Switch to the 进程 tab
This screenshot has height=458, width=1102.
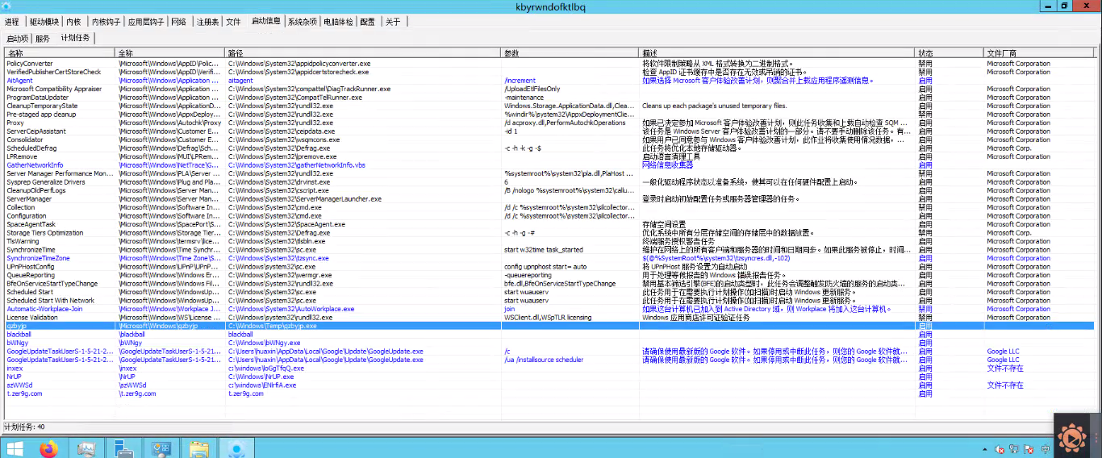[12, 22]
